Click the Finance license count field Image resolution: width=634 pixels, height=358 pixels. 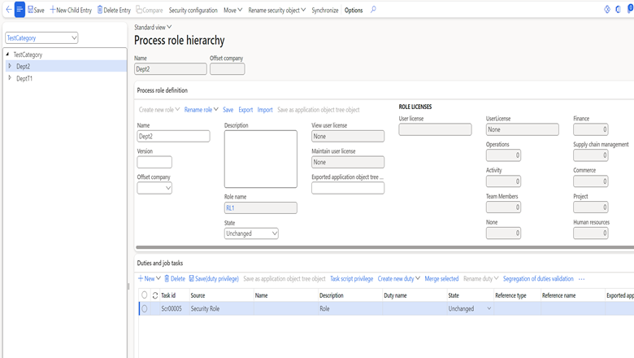coord(590,129)
